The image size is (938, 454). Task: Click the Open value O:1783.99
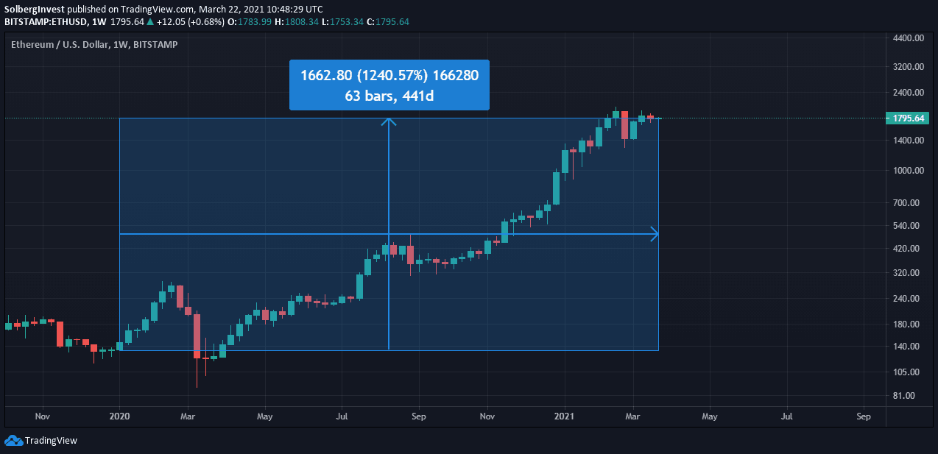250,22
